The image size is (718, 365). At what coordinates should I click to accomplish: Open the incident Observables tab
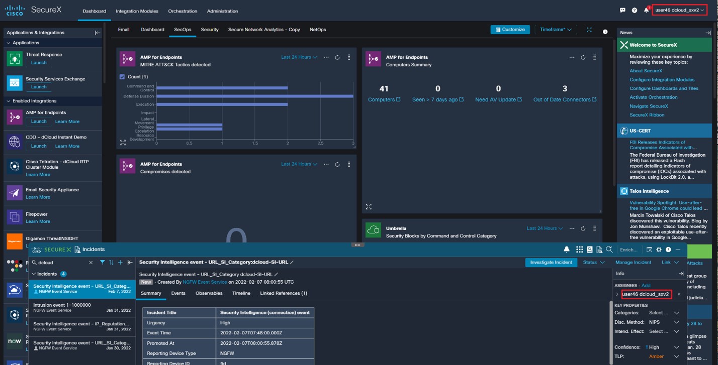[x=209, y=293]
